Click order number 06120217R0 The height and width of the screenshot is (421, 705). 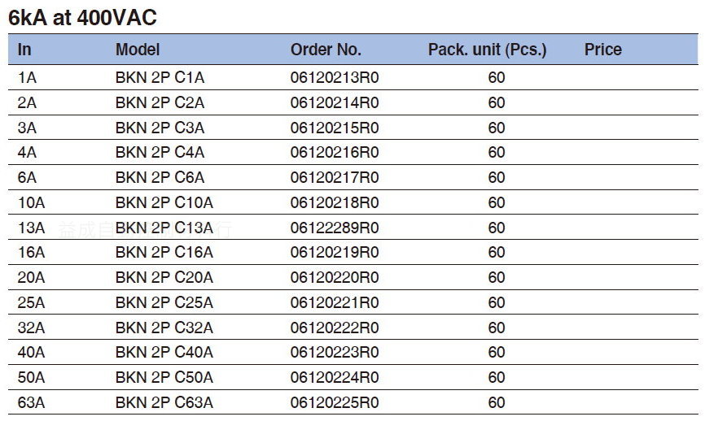(335, 177)
